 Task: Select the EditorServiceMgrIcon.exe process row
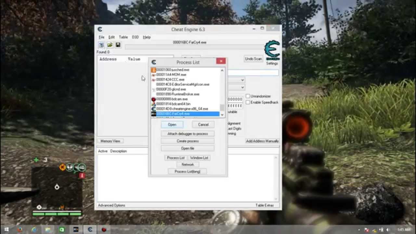click(x=186, y=84)
